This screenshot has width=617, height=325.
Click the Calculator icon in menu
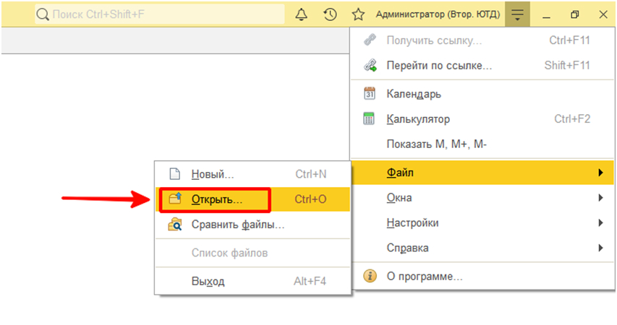coord(370,119)
